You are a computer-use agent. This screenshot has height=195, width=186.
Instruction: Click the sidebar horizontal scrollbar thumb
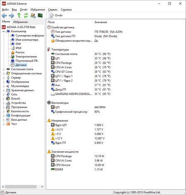tap(21, 187)
